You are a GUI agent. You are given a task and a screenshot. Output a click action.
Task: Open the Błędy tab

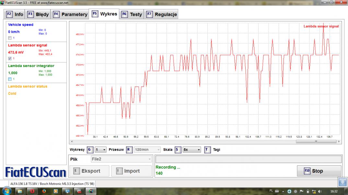click(x=38, y=14)
